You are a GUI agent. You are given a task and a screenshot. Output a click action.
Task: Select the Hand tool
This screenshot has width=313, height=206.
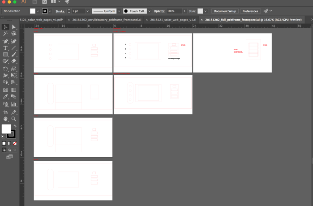point(5,119)
